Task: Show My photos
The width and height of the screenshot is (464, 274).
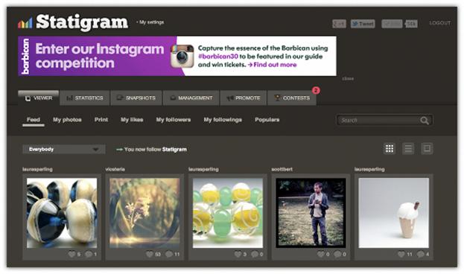Action: 67,120
